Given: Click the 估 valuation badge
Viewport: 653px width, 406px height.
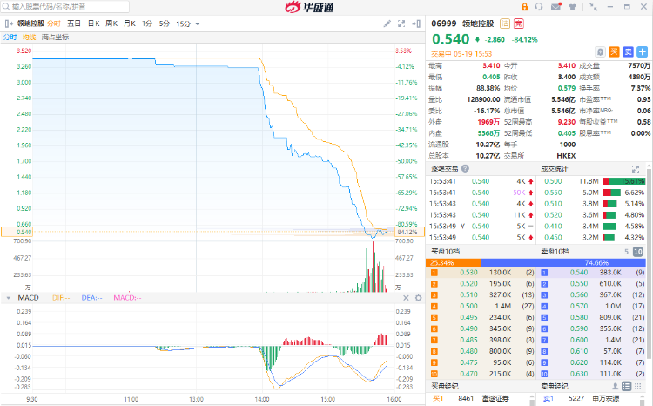Looking at the screenshot, I should (x=505, y=24).
